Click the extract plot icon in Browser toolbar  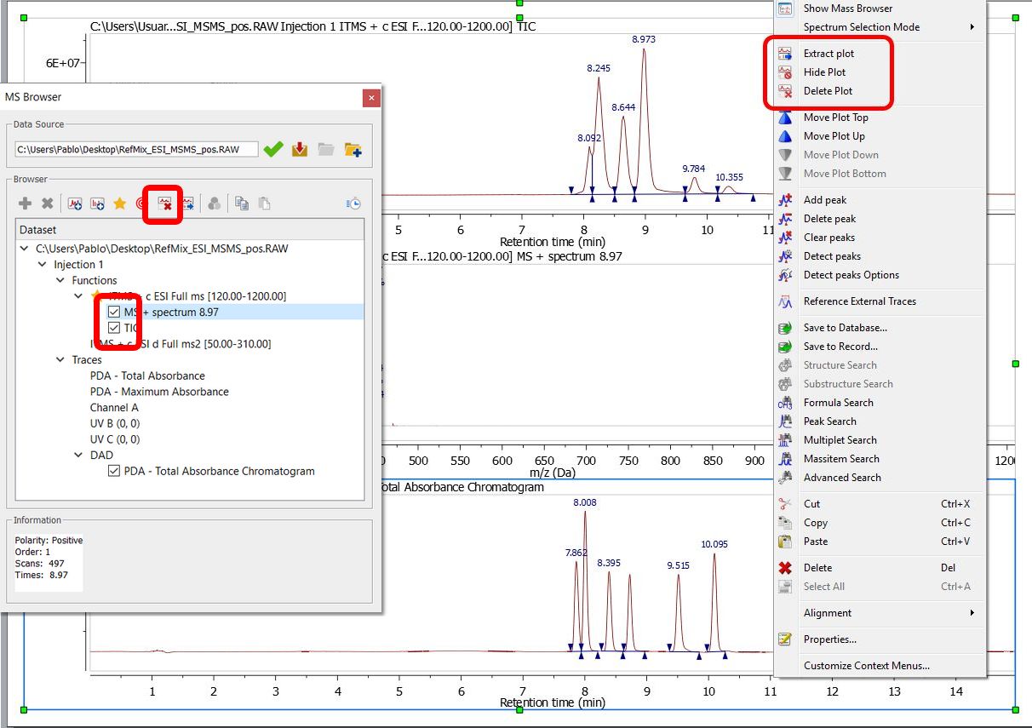pos(187,203)
